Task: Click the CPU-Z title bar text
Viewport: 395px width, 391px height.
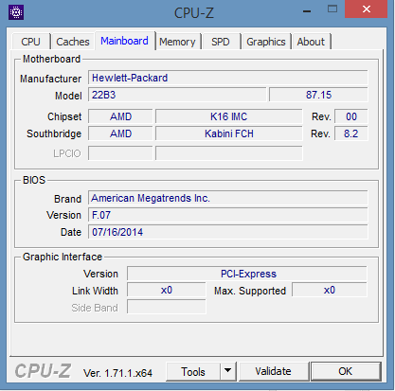Action: pyautogui.click(x=194, y=13)
